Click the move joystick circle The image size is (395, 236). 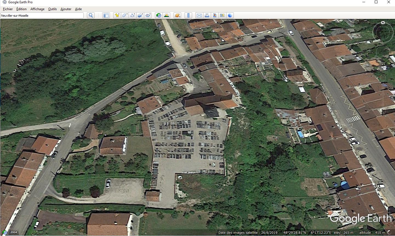383,52
